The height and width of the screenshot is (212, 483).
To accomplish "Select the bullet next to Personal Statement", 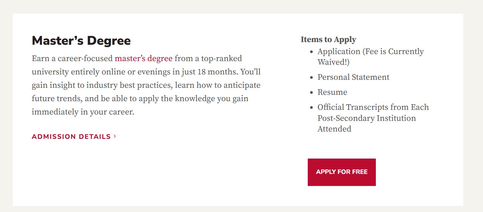I will 311,77.
